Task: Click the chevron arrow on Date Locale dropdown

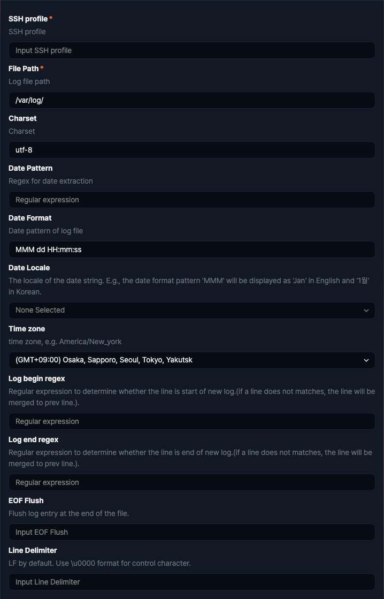Action: click(366, 310)
